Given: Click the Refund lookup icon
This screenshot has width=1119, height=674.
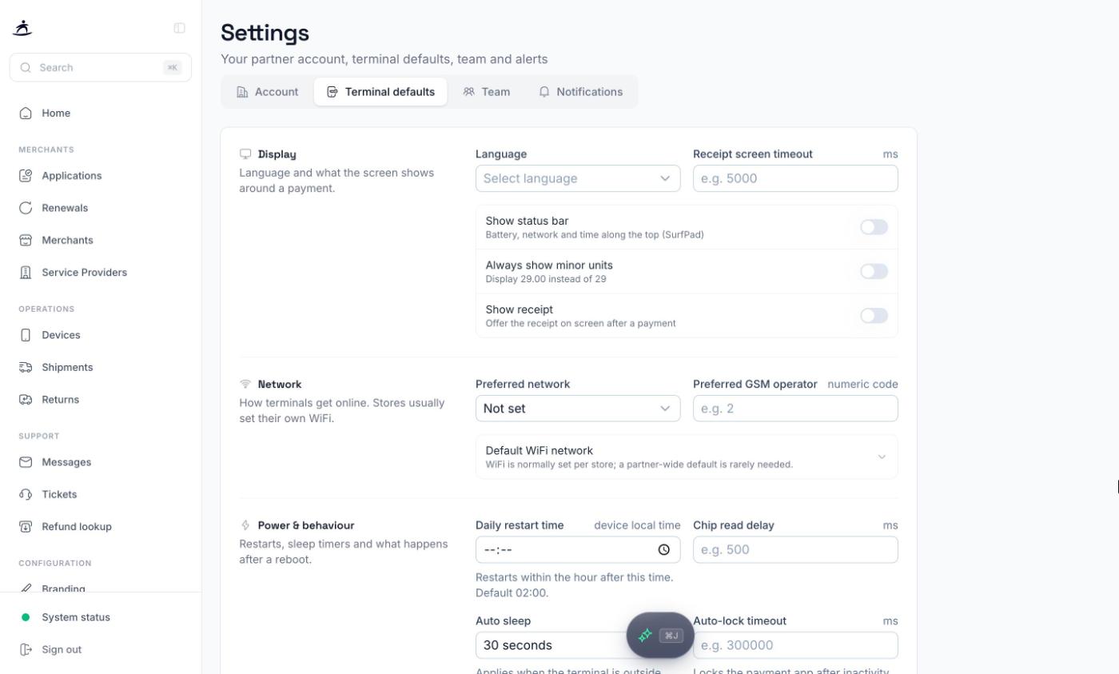Looking at the screenshot, I should pyautogui.click(x=26, y=527).
